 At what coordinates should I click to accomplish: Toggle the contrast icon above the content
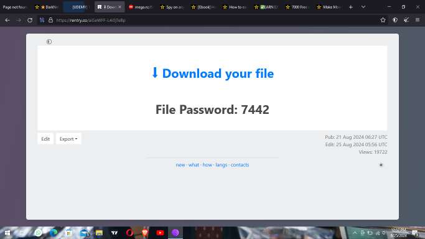point(49,42)
